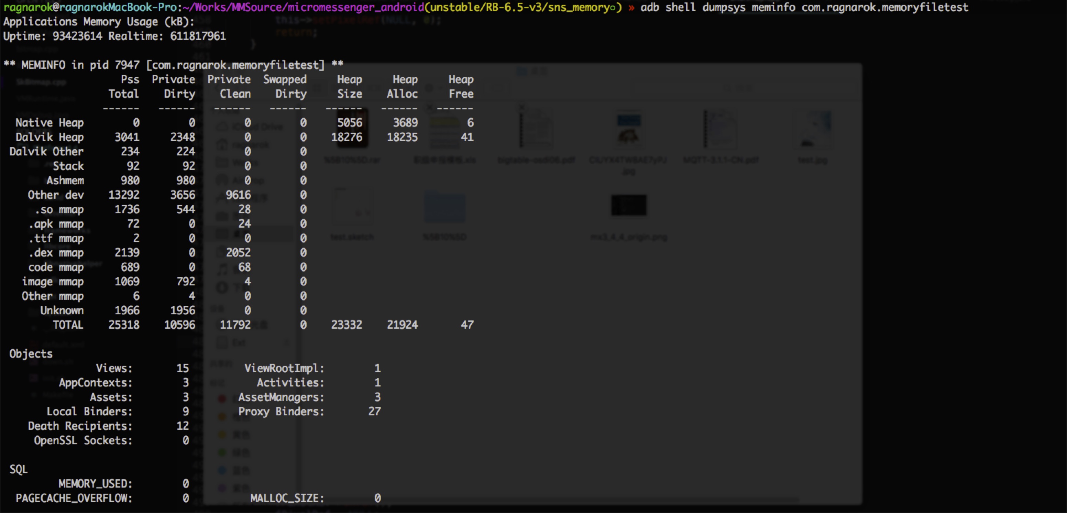Screen dimensions: 1067x513
Task: Click the 'Objects' section heading
Action: point(31,354)
